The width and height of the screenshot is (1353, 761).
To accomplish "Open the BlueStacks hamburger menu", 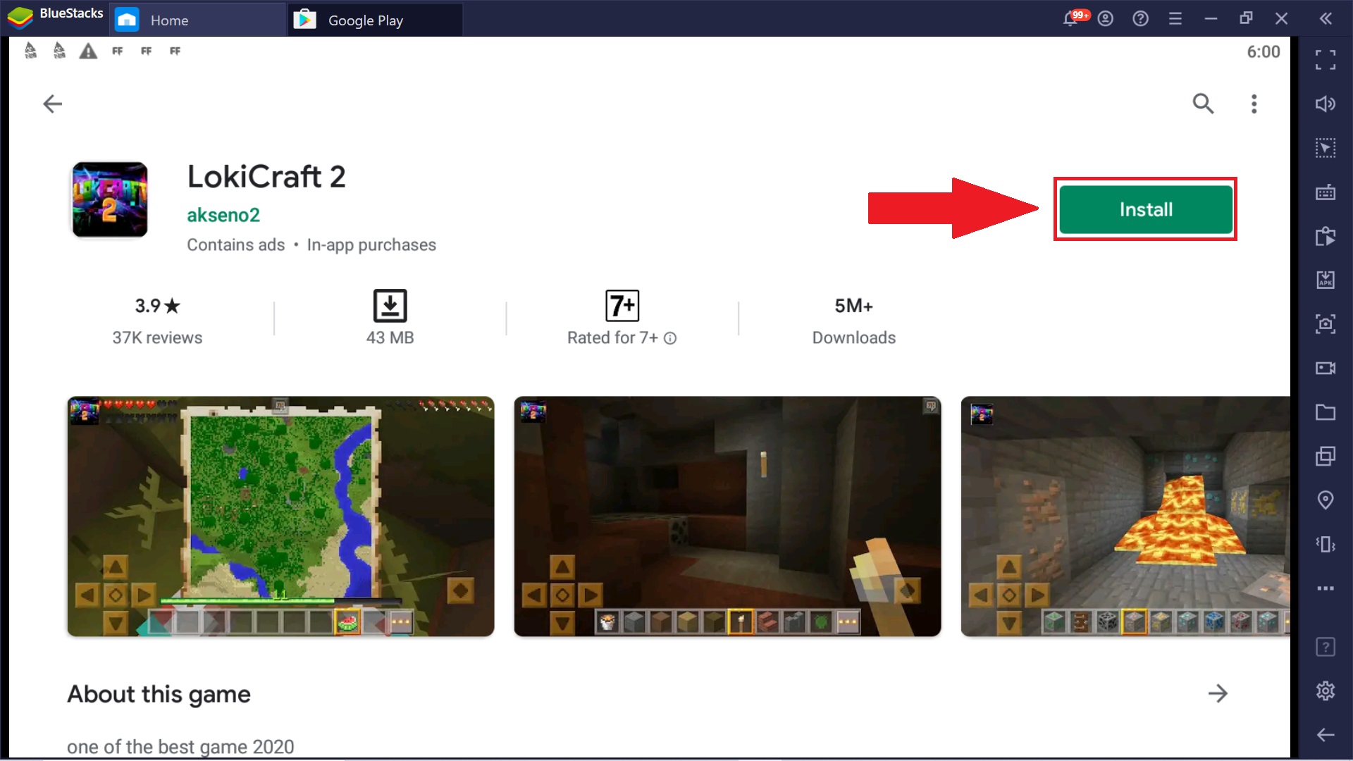I will [1175, 18].
